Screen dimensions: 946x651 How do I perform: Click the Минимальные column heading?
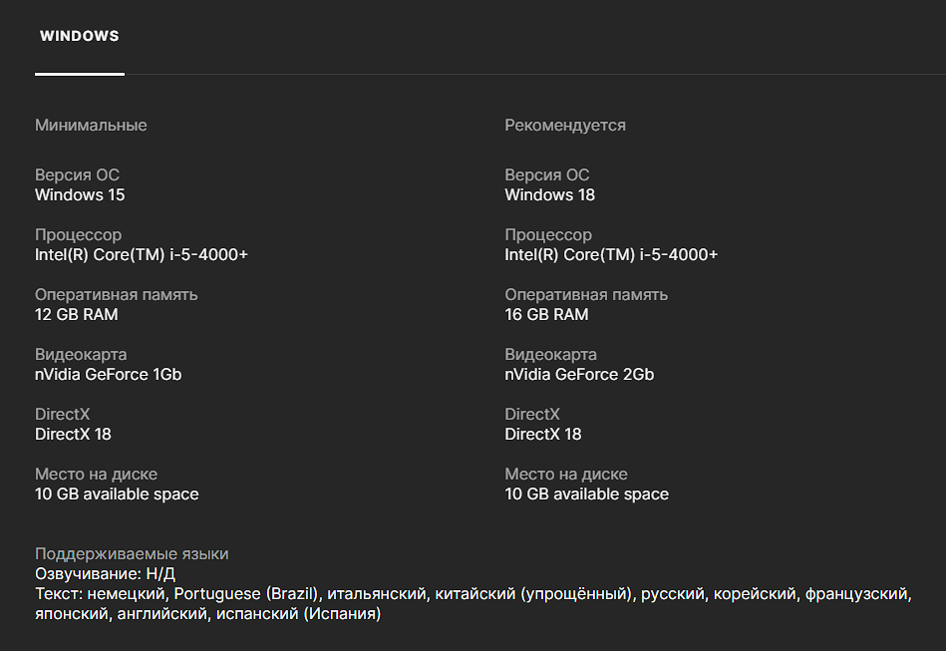[x=91, y=126]
